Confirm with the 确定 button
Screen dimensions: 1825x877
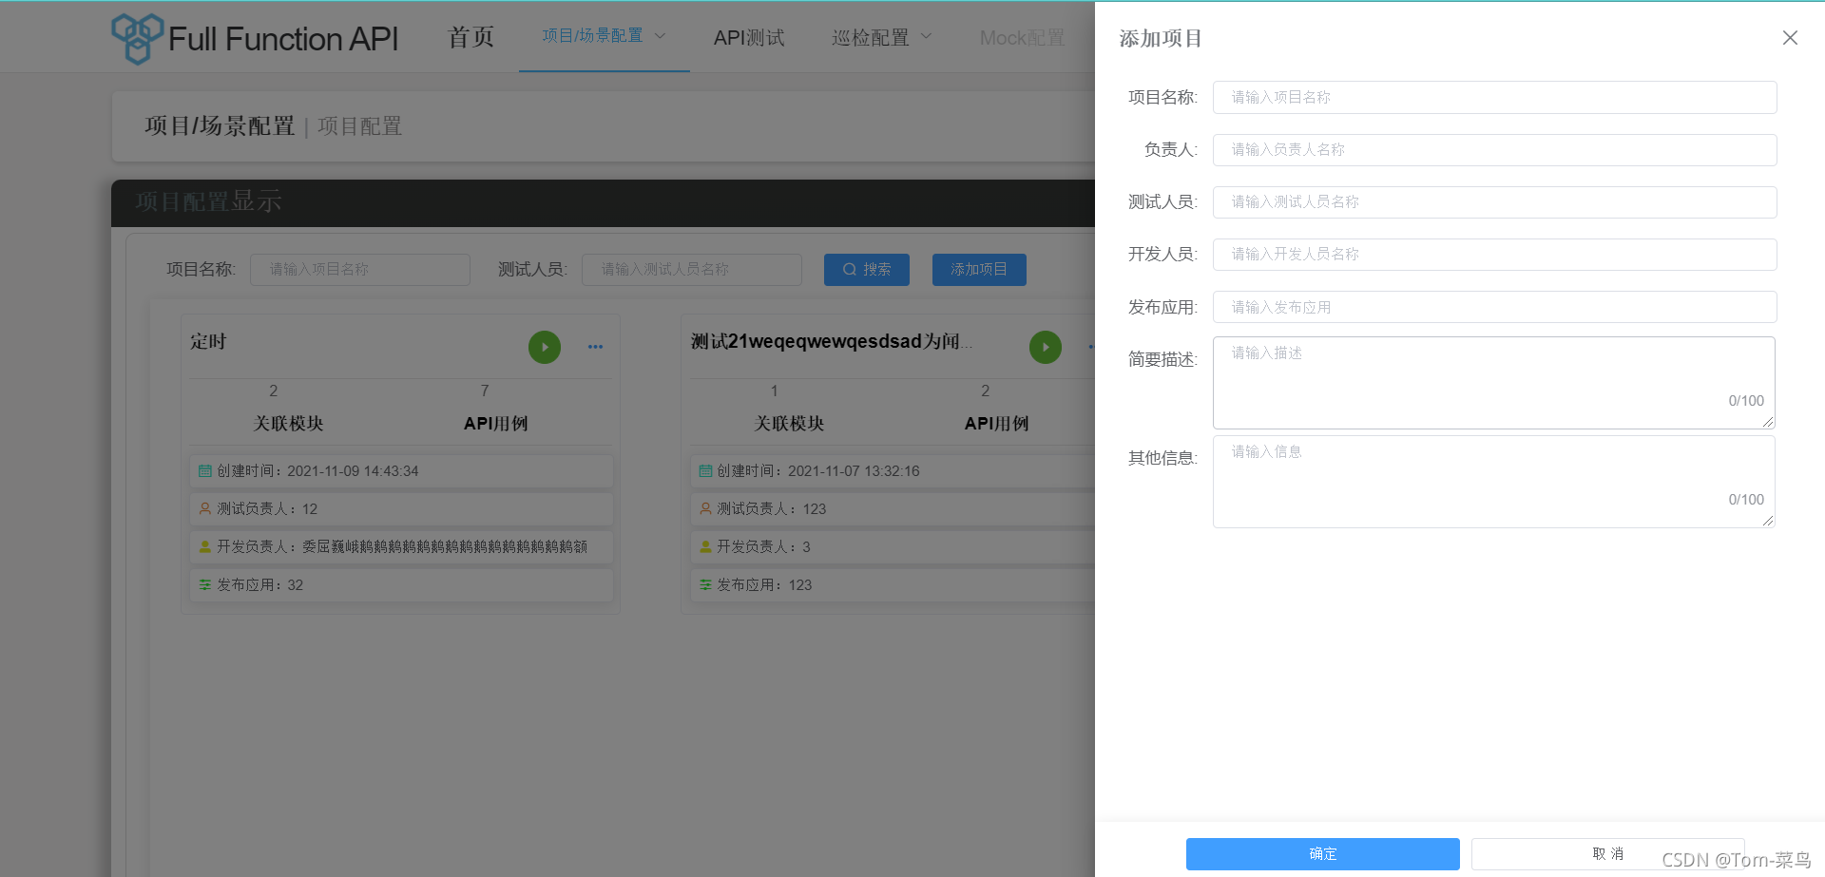pyautogui.click(x=1323, y=854)
